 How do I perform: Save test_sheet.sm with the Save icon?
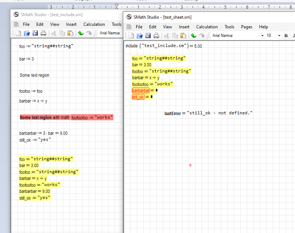click(148, 35)
